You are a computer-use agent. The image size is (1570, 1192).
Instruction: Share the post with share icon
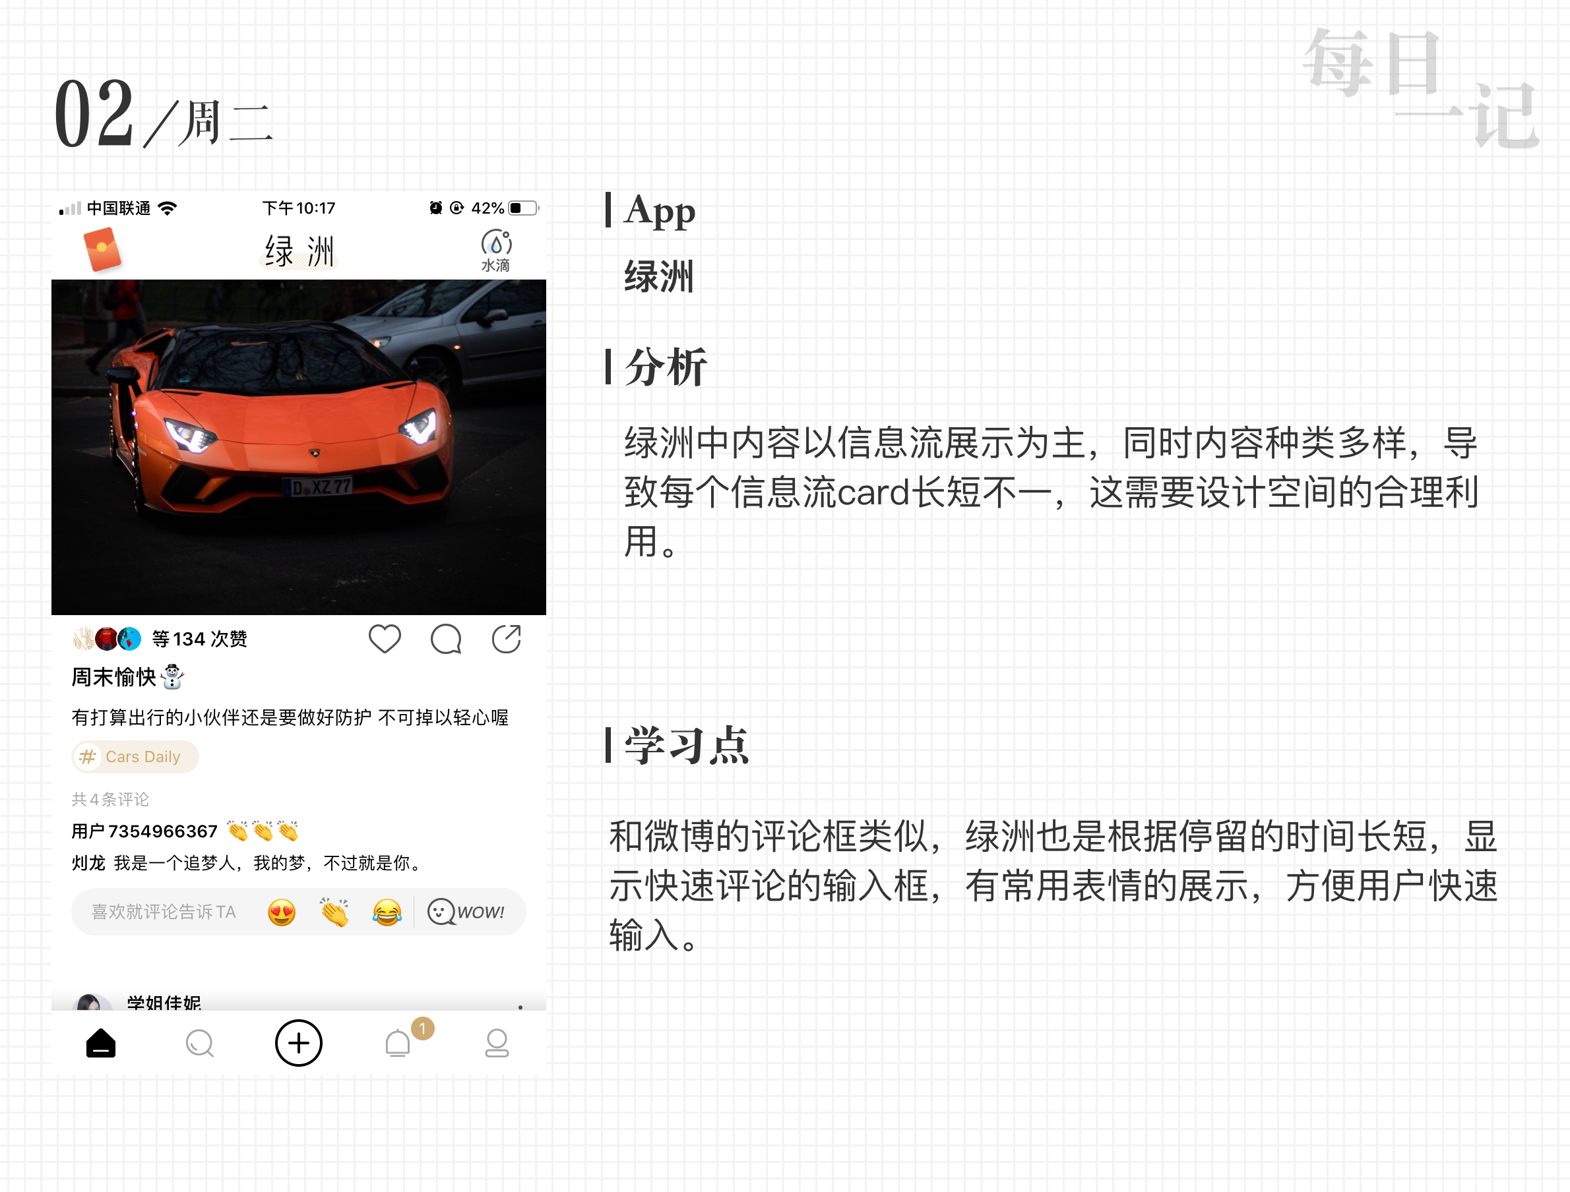[506, 639]
